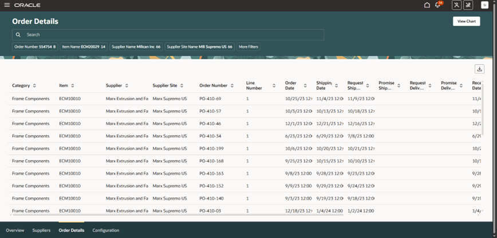The image size is (497, 238).
Task: Select order number PO-410-03
Action: click(210, 211)
